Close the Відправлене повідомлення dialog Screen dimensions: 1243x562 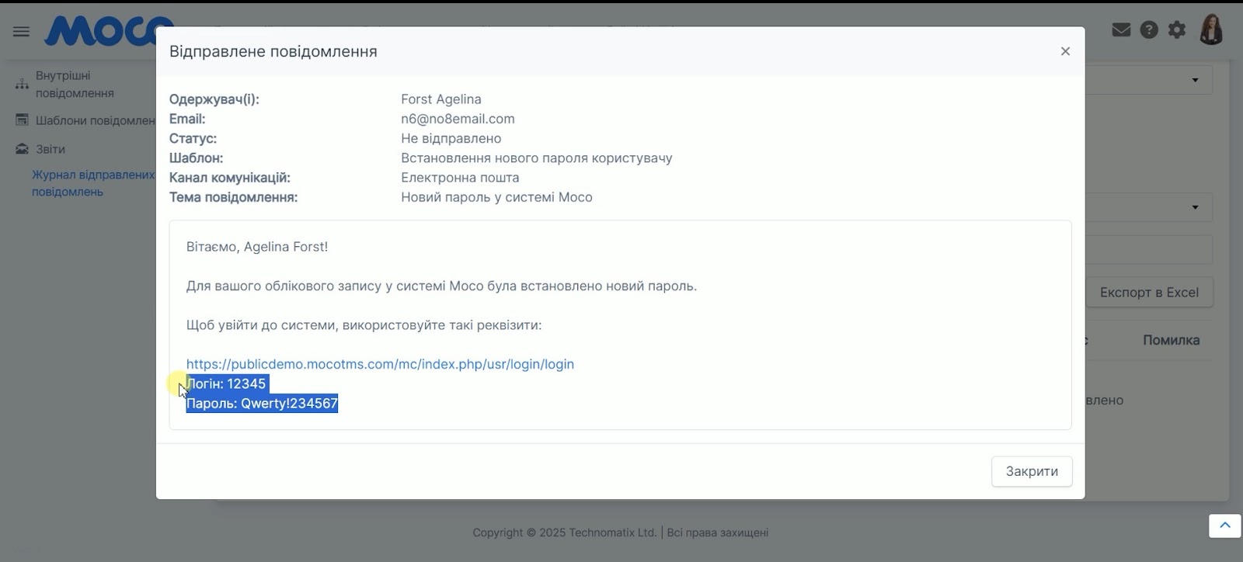[1065, 51]
